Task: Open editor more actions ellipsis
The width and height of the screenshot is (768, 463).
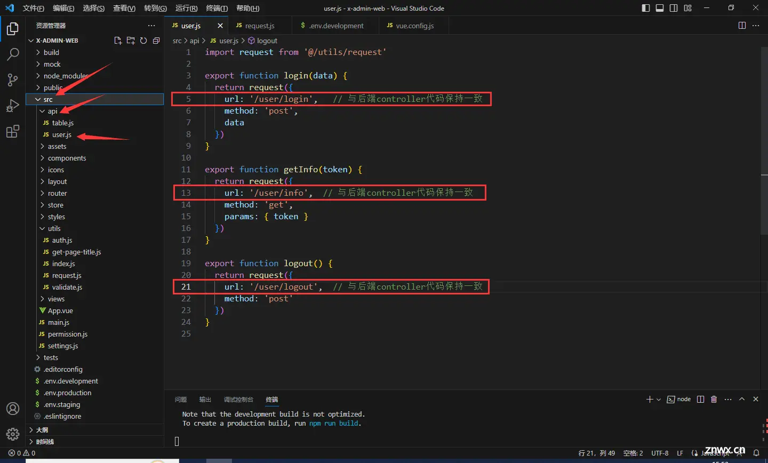Action: [x=756, y=26]
